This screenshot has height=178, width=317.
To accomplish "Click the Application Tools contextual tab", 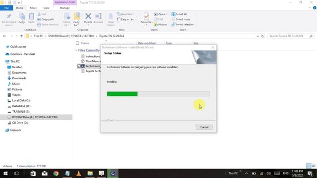I will [x=65, y=2].
